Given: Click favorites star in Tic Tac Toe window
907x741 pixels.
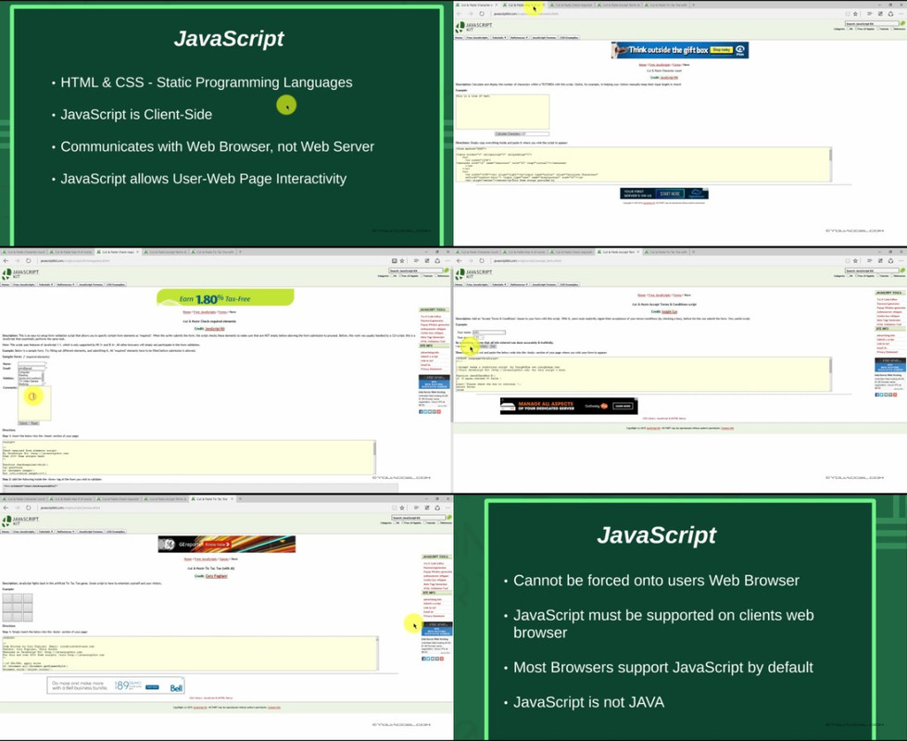Looking at the screenshot, I should [x=401, y=508].
